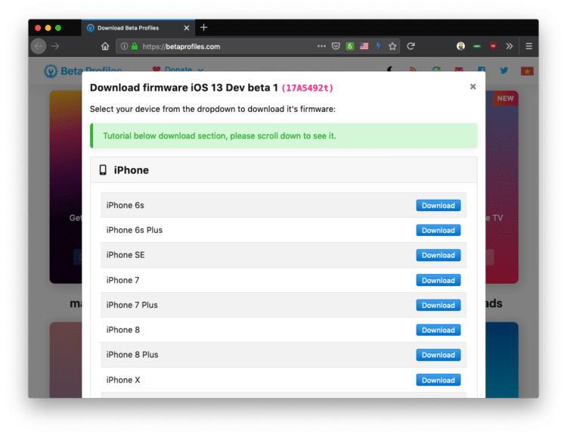Click the 'iPhone 6s Plus' row label

pyautogui.click(x=134, y=230)
